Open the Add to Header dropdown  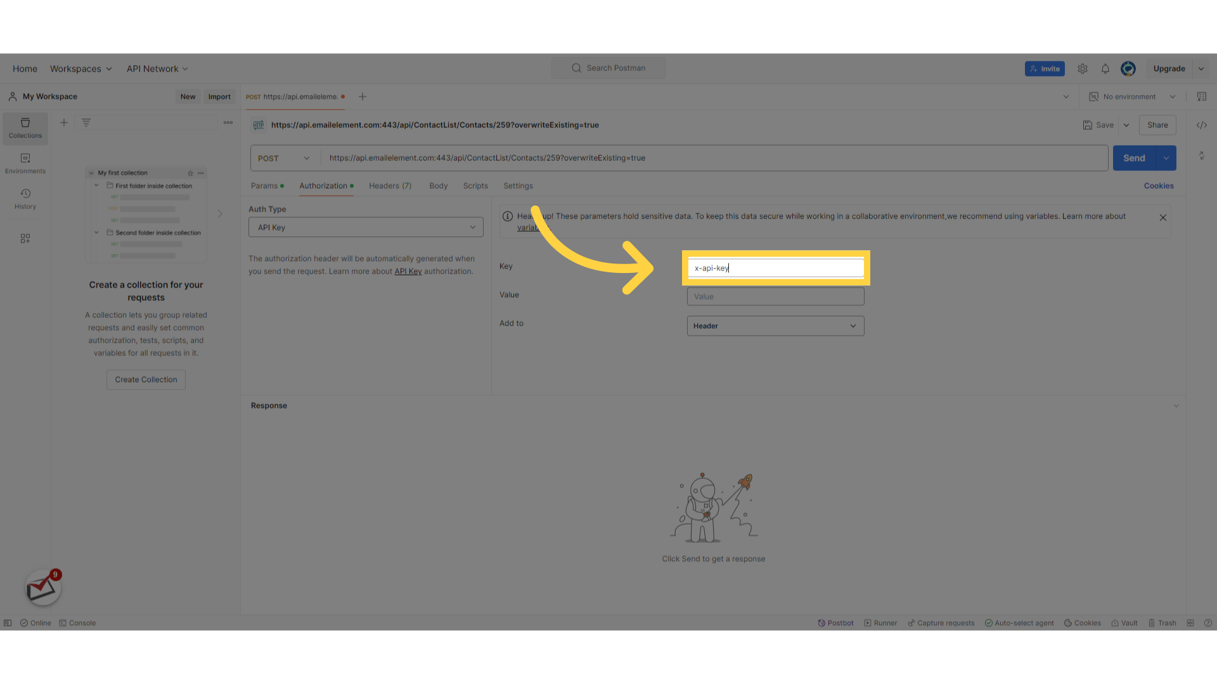pyautogui.click(x=775, y=326)
